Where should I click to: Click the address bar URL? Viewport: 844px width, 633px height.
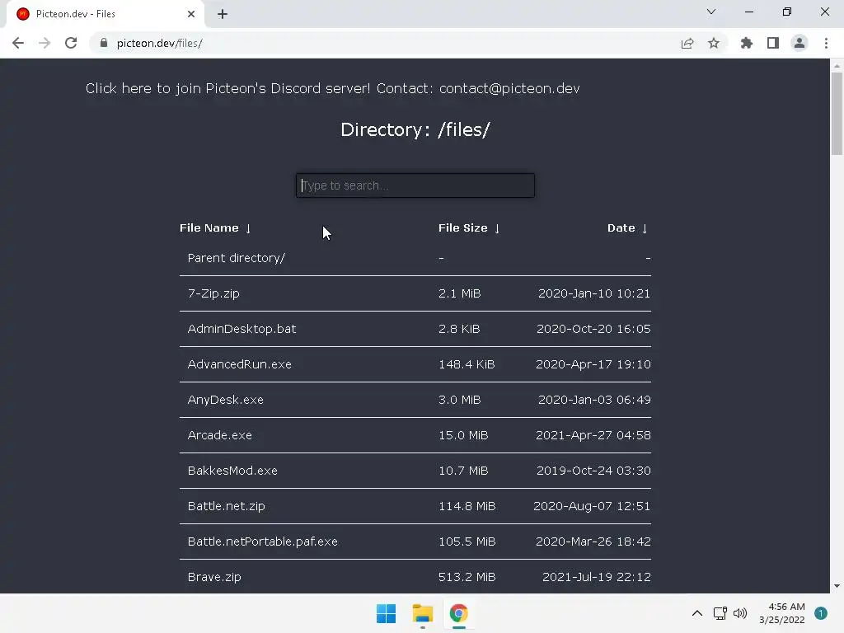(159, 43)
